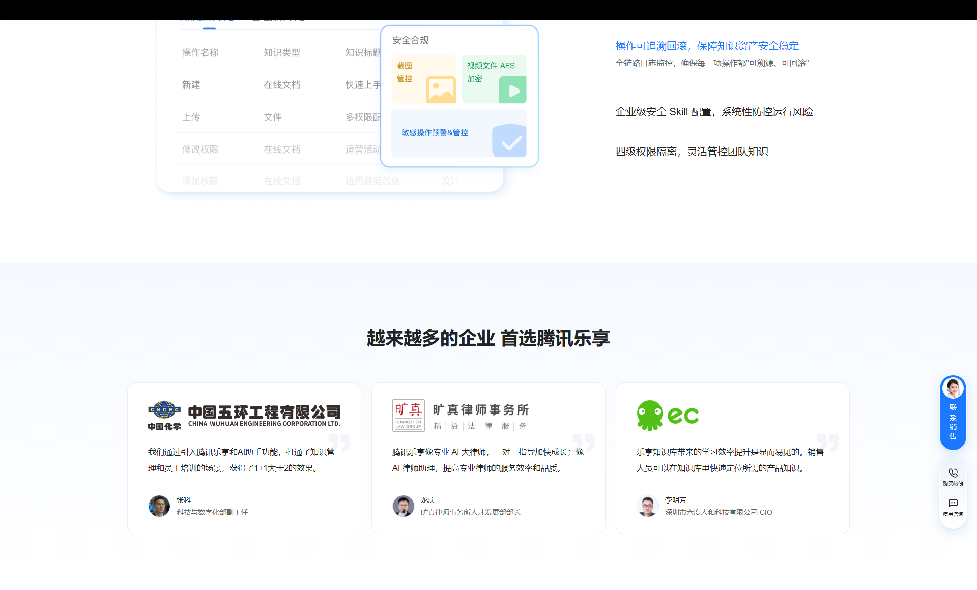
Task: Click the 中国五环工程有限公司 testimonial text
Action: pyautogui.click(x=242, y=460)
